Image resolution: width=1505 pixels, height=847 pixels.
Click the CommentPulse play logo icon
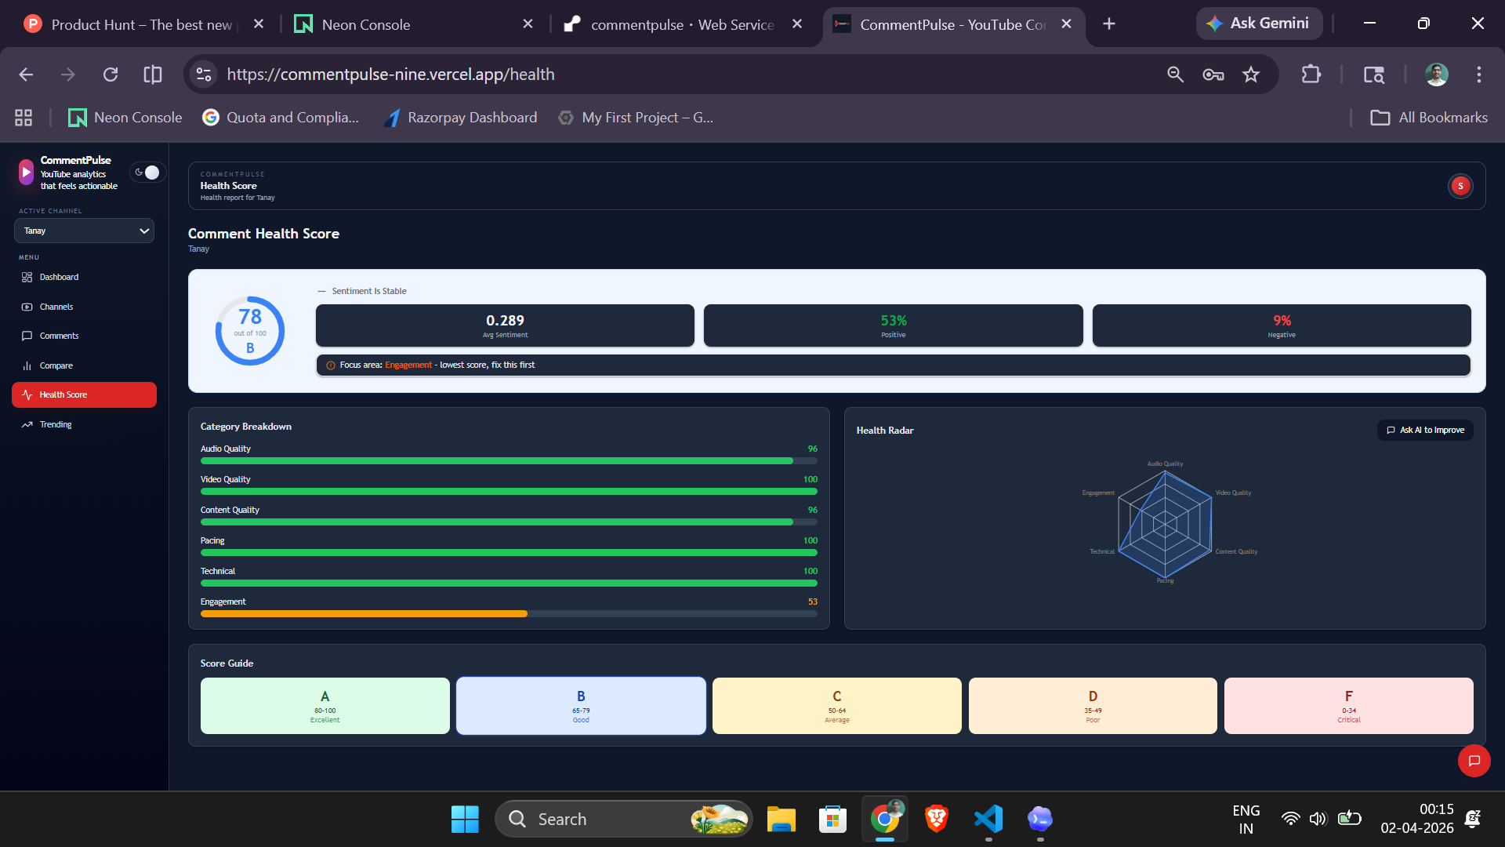click(x=26, y=173)
